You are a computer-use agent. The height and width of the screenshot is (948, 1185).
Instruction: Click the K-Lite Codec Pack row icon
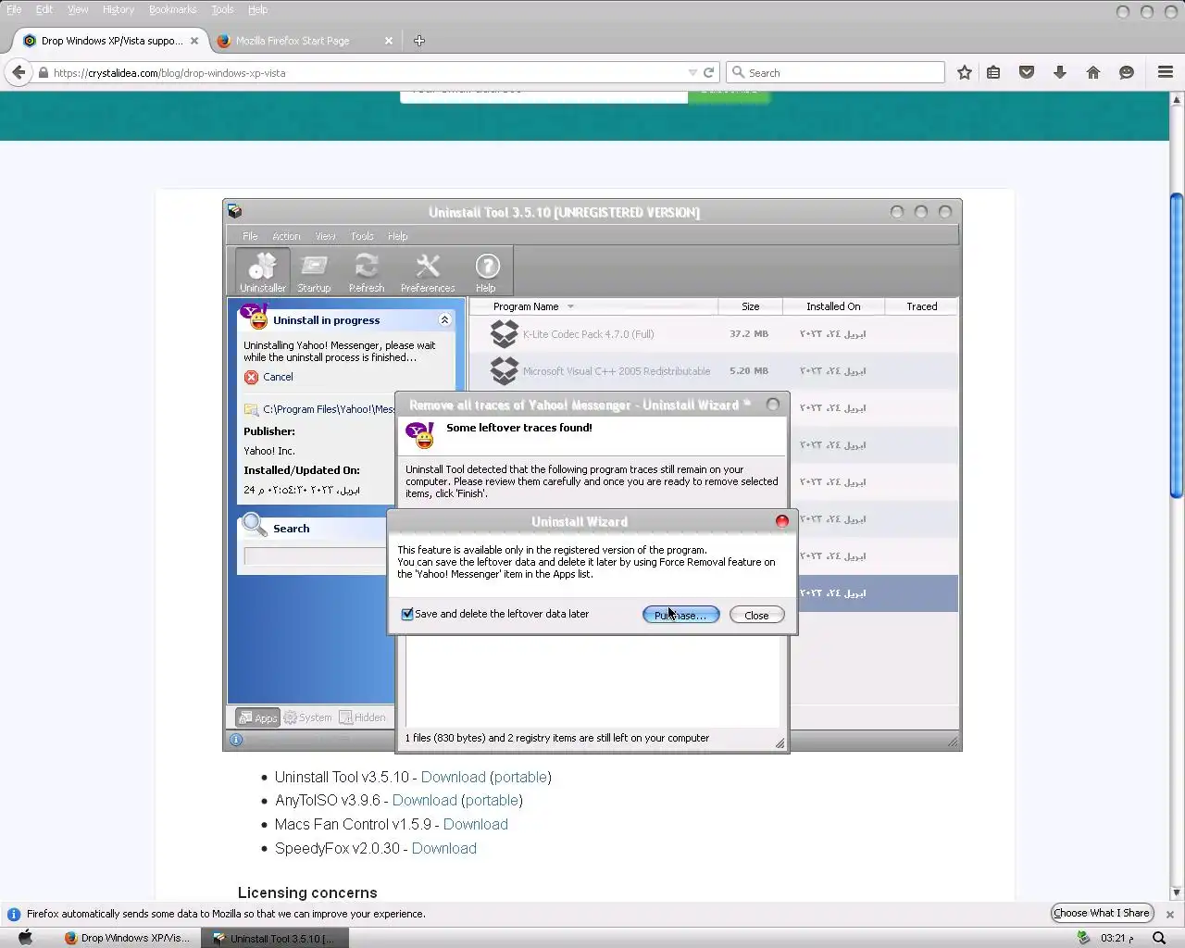tap(505, 333)
